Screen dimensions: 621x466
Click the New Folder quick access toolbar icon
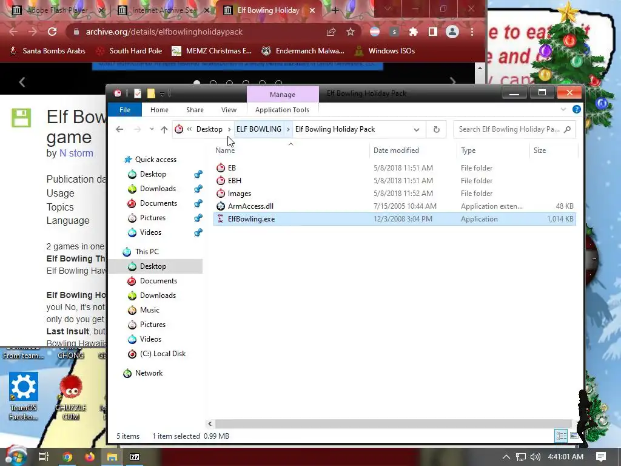point(151,93)
